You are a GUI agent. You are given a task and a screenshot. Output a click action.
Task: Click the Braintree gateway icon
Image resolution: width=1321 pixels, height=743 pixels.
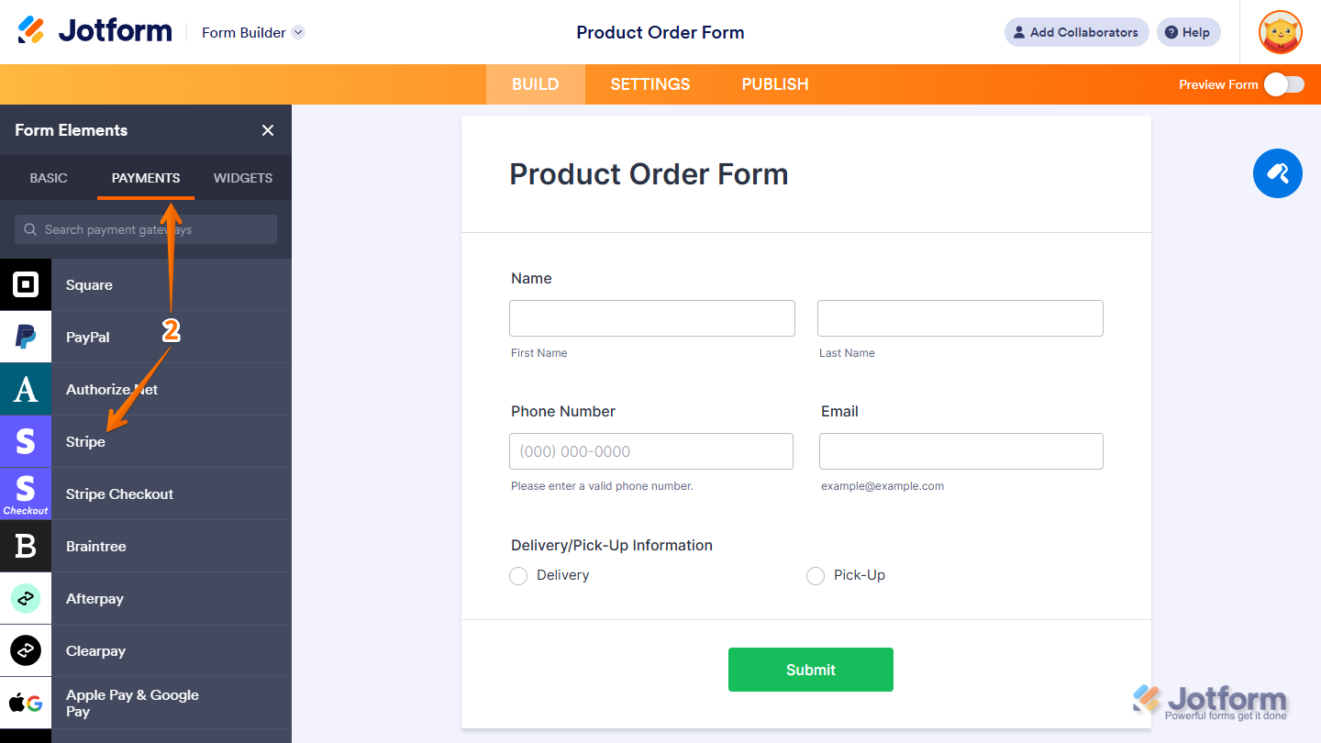pyautogui.click(x=26, y=546)
